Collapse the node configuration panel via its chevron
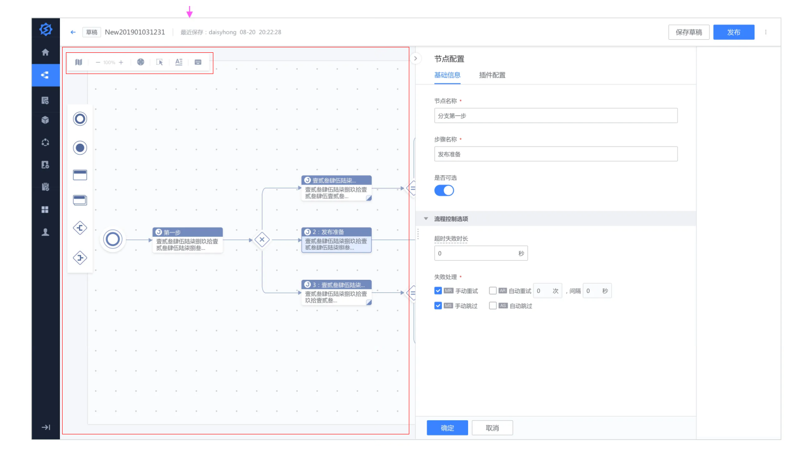Image resolution: width=798 pixels, height=460 pixels. point(415,58)
